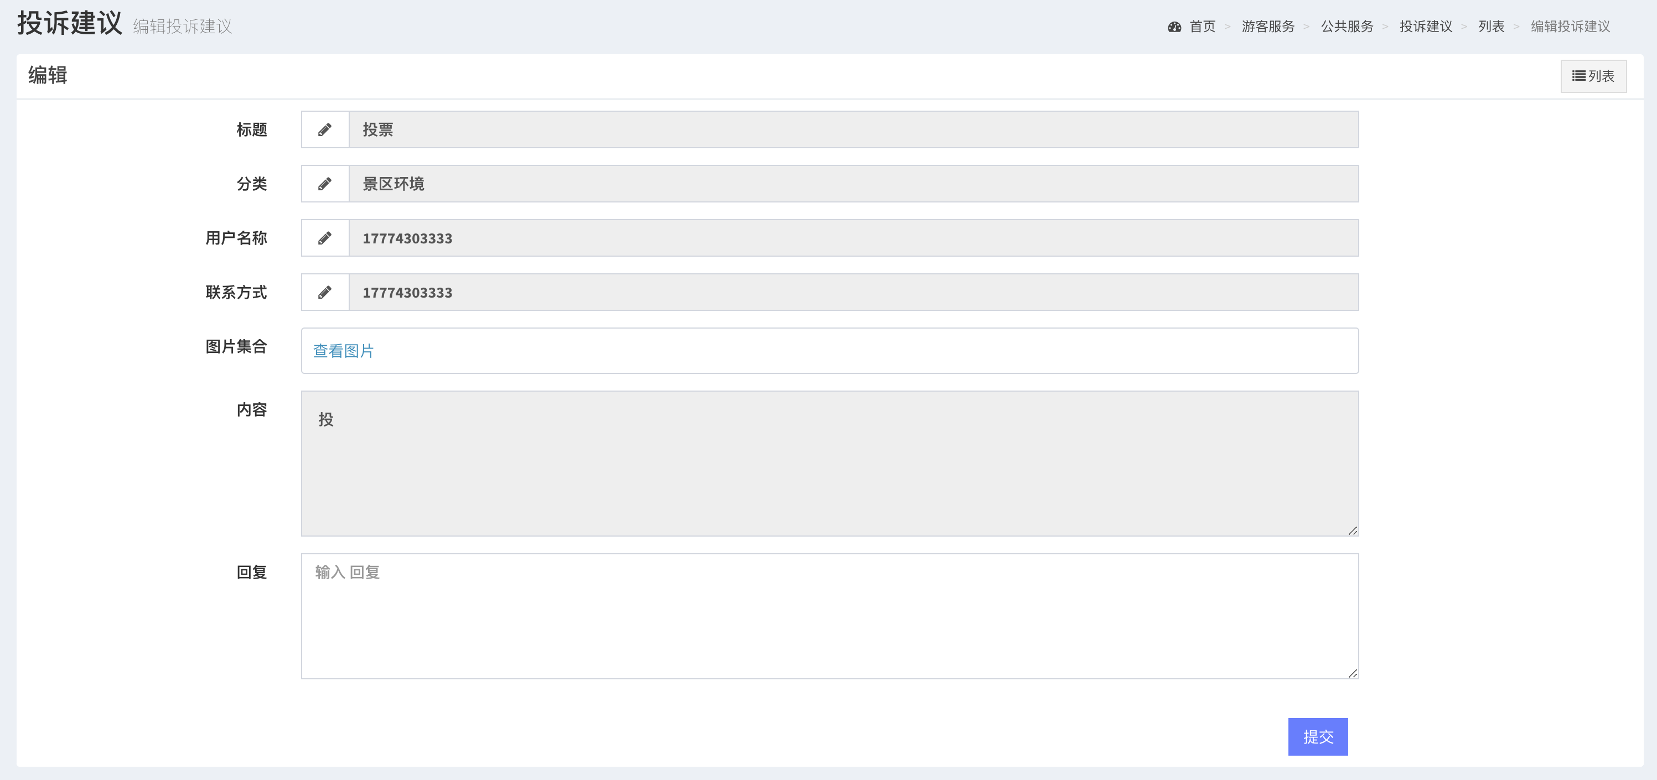
Task: Click the pencil icon beside the 标题 field
Action: 325,130
